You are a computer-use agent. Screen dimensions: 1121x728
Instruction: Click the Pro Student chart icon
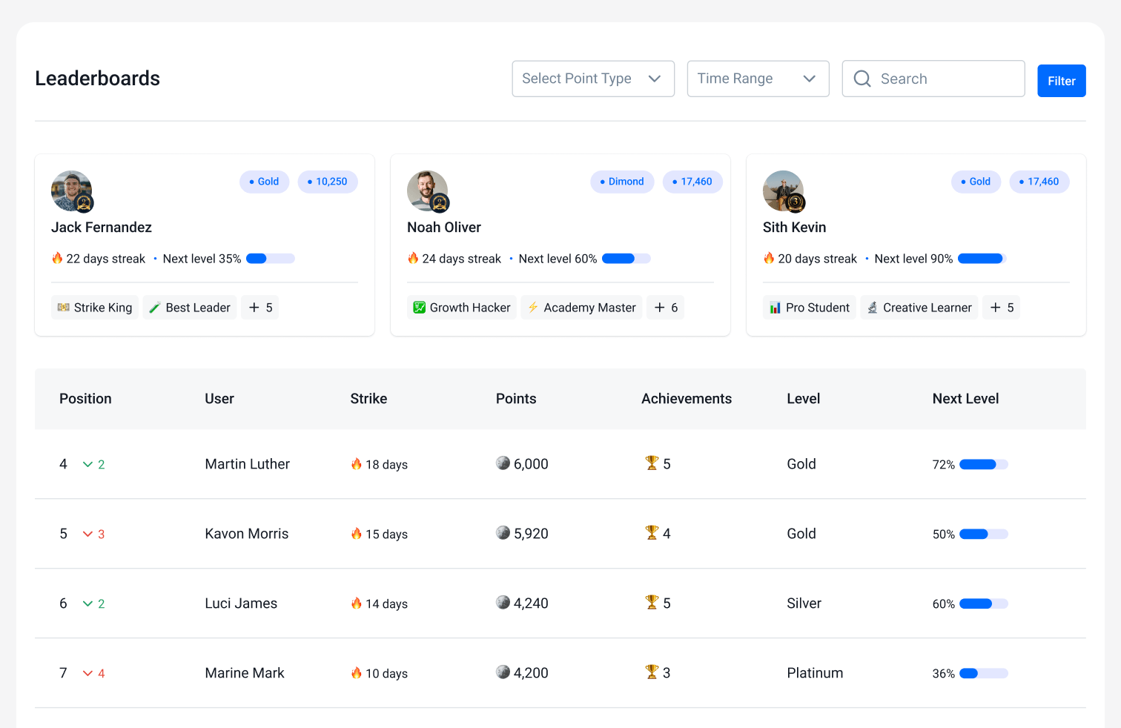pos(775,308)
